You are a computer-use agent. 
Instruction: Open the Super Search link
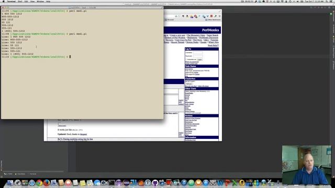[x=213, y=35]
